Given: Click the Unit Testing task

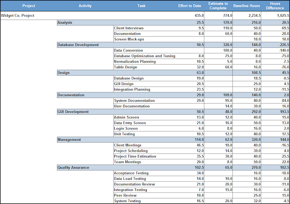Looking at the screenshot, I should pyautogui.click(x=124, y=134).
